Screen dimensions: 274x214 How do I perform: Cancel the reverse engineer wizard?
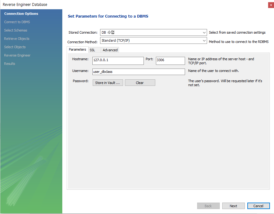point(259,206)
